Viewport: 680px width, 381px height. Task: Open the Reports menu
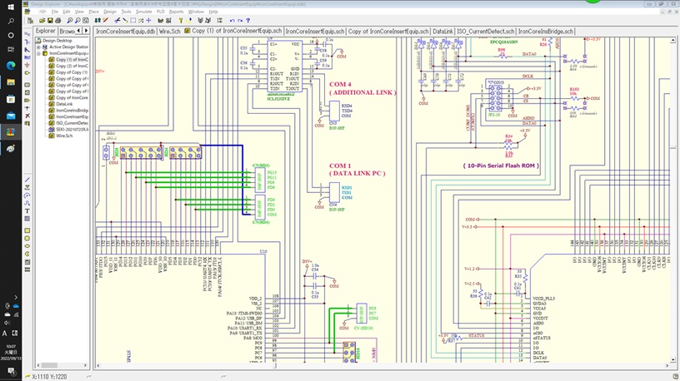pyautogui.click(x=176, y=12)
